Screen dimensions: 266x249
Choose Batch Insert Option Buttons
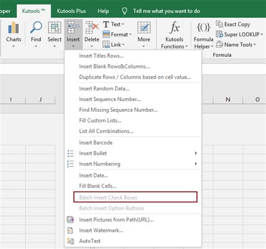click(133, 208)
